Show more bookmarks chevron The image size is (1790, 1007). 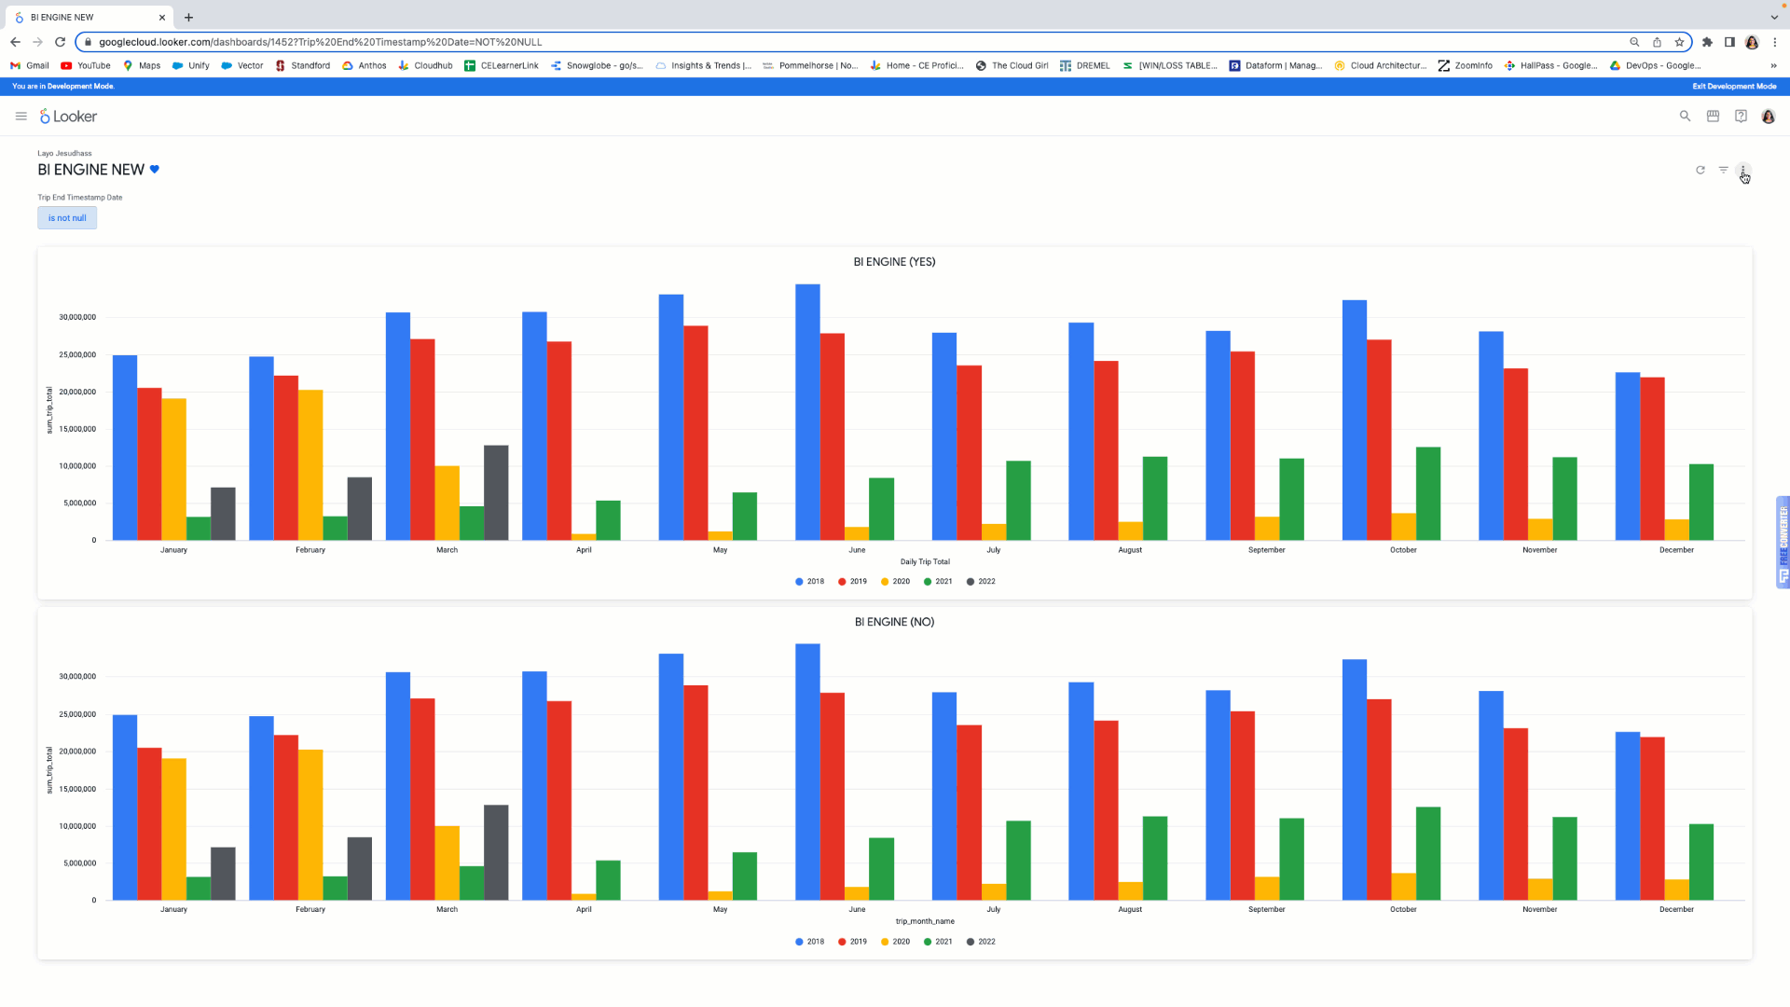[1773, 65]
